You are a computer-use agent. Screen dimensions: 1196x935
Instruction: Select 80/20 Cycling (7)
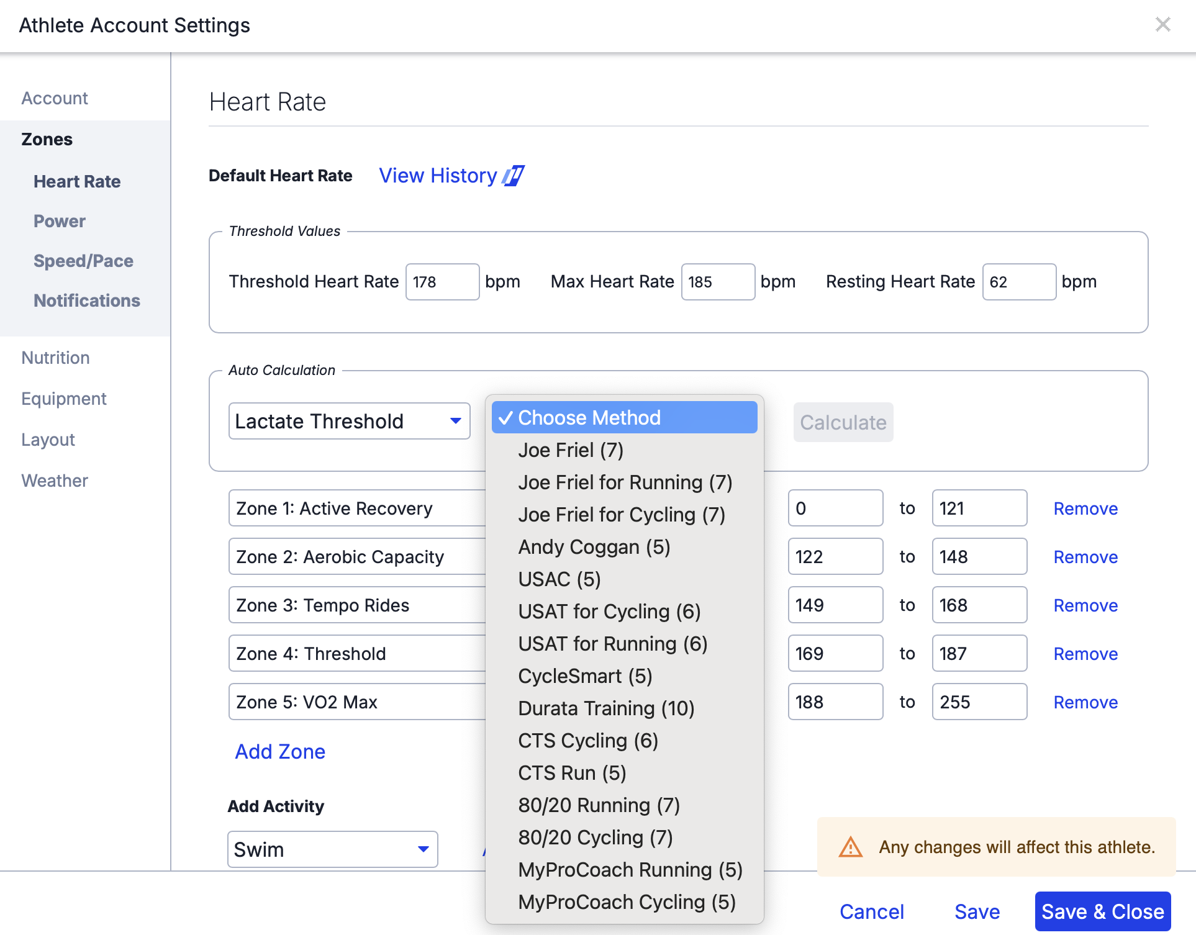pos(624,837)
